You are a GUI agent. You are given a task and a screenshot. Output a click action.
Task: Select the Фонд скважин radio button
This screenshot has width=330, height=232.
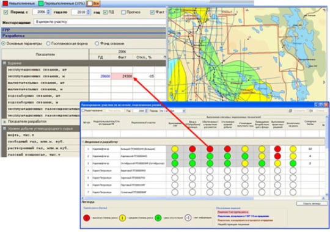[97, 43]
